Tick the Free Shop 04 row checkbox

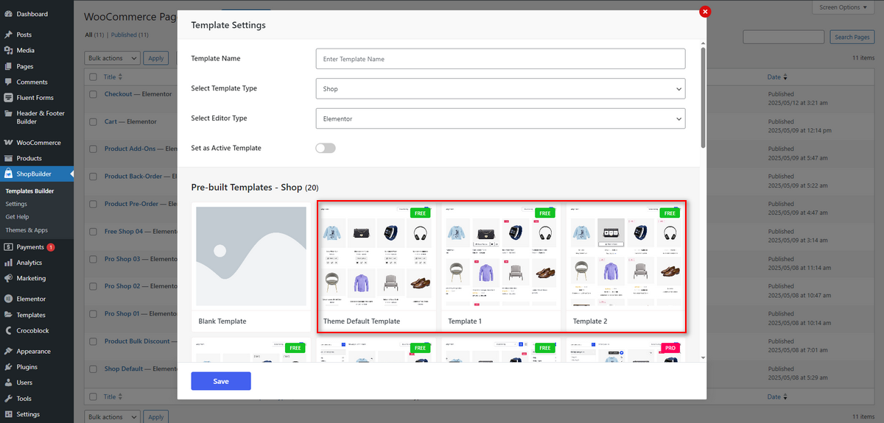[93, 232]
